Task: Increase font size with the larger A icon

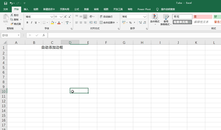Action: 65,17
